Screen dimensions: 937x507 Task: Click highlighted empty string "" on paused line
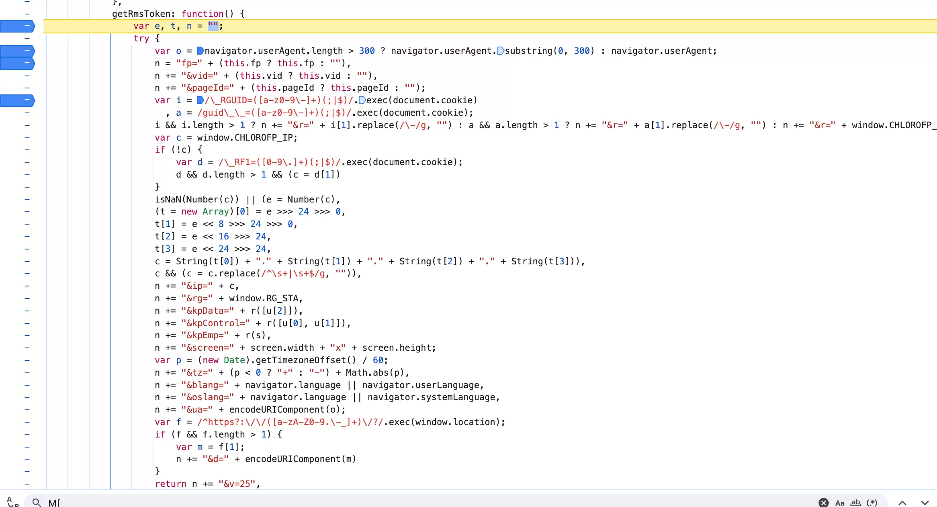213,26
